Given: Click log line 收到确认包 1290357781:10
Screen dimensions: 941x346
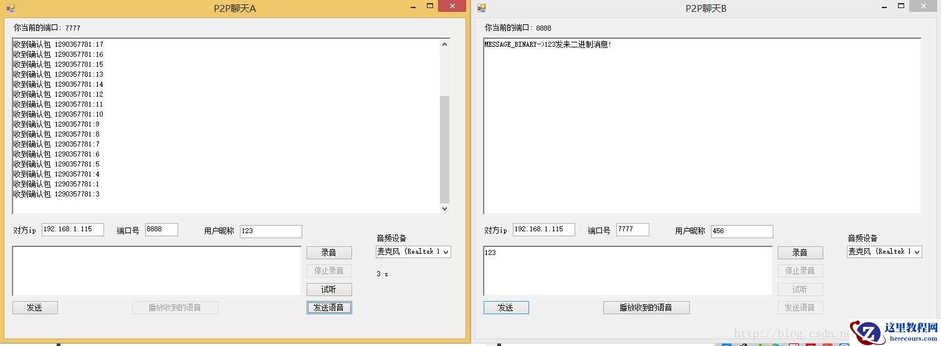Looking at the screenshot, I should 58,115.
